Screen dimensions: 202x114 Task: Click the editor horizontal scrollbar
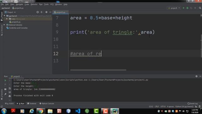(98, 70)
